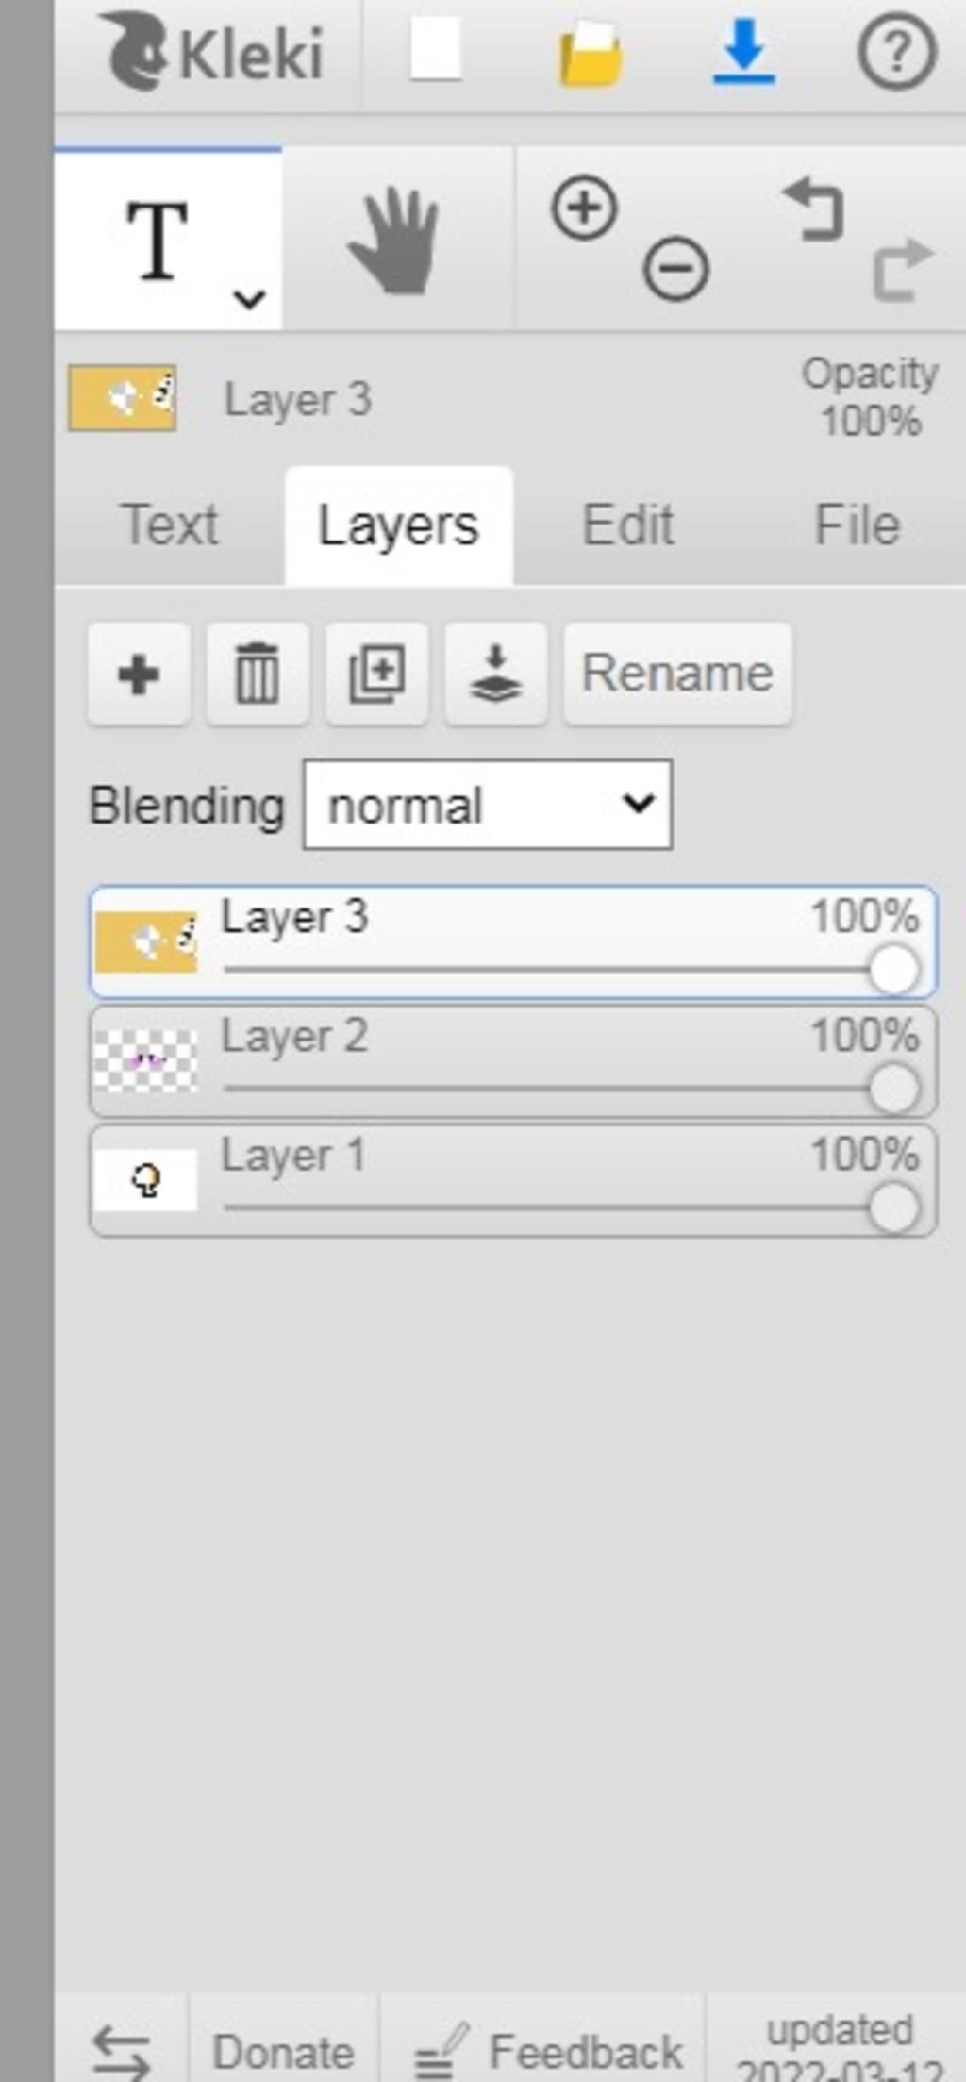Click the redo arrow icon
Viewport: 966px width, 2082px height.
coord(903,270)
